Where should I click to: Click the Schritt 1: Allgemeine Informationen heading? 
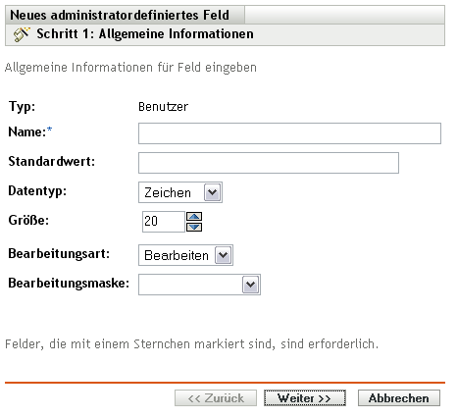[145, 34]
